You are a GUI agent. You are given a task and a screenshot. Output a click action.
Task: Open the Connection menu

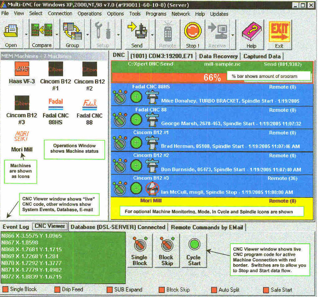60,14
